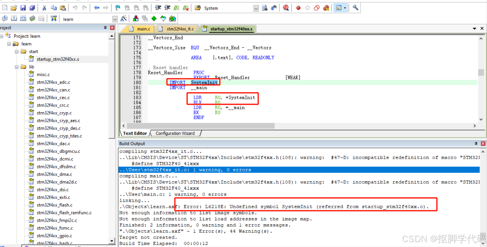Open the Configuration Wizard tab
Image resolution: width=487 pixels, height=247 pixels.
click(175, 133)
